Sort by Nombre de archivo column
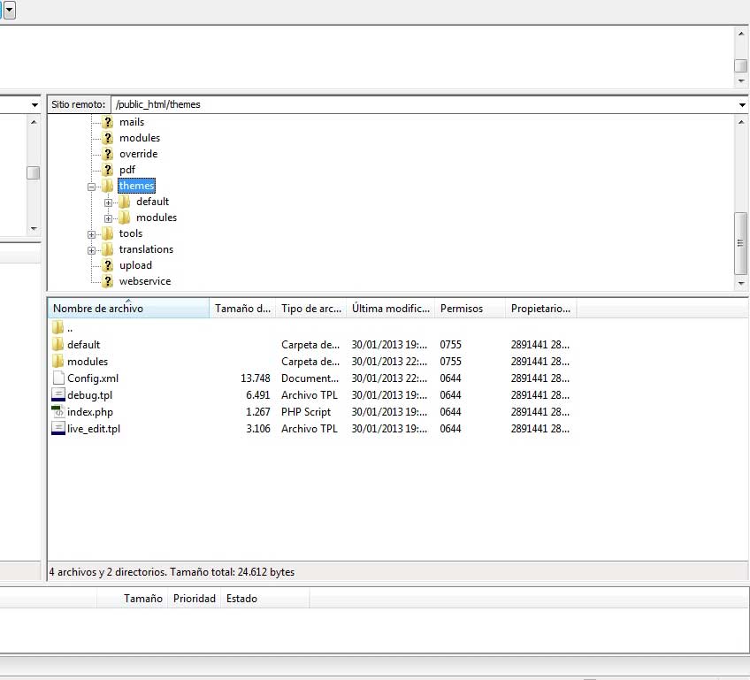Viewport: 750px width, 680px height. pos(128,309)
